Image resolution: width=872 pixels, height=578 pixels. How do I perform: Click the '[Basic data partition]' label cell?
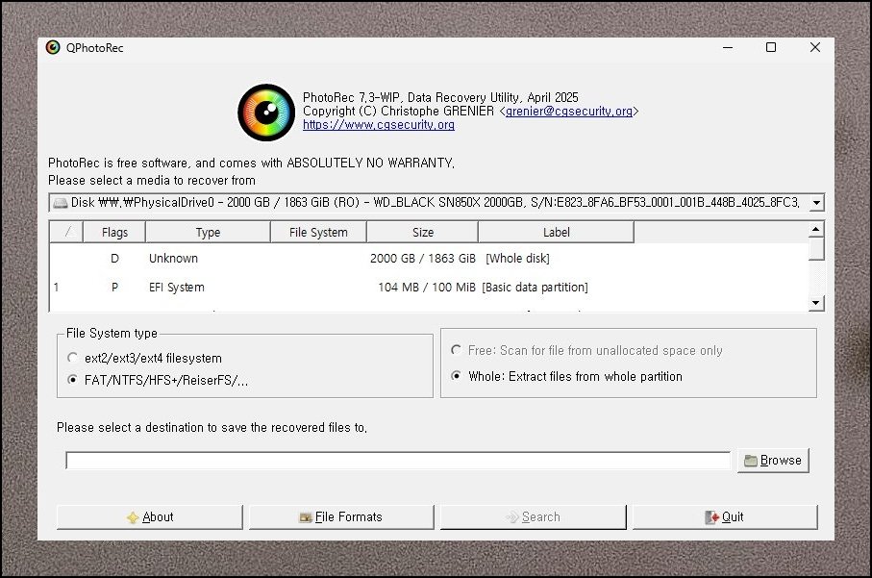(x=535, y=287)
